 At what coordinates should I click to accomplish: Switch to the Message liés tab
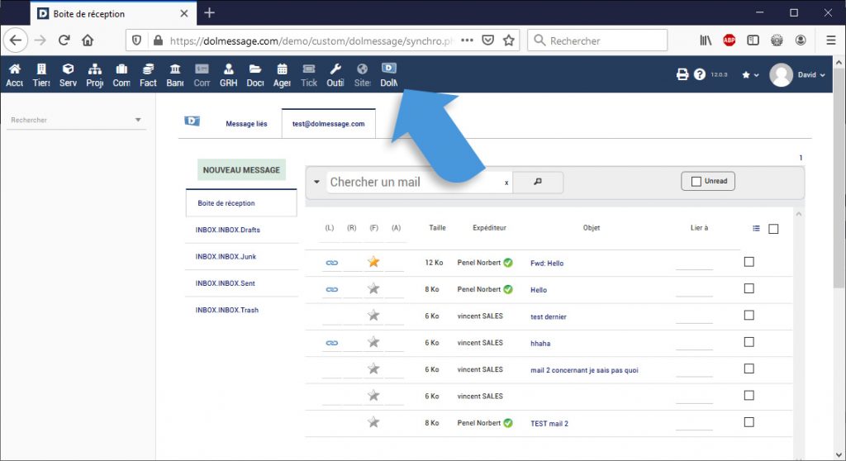point(246,124)
